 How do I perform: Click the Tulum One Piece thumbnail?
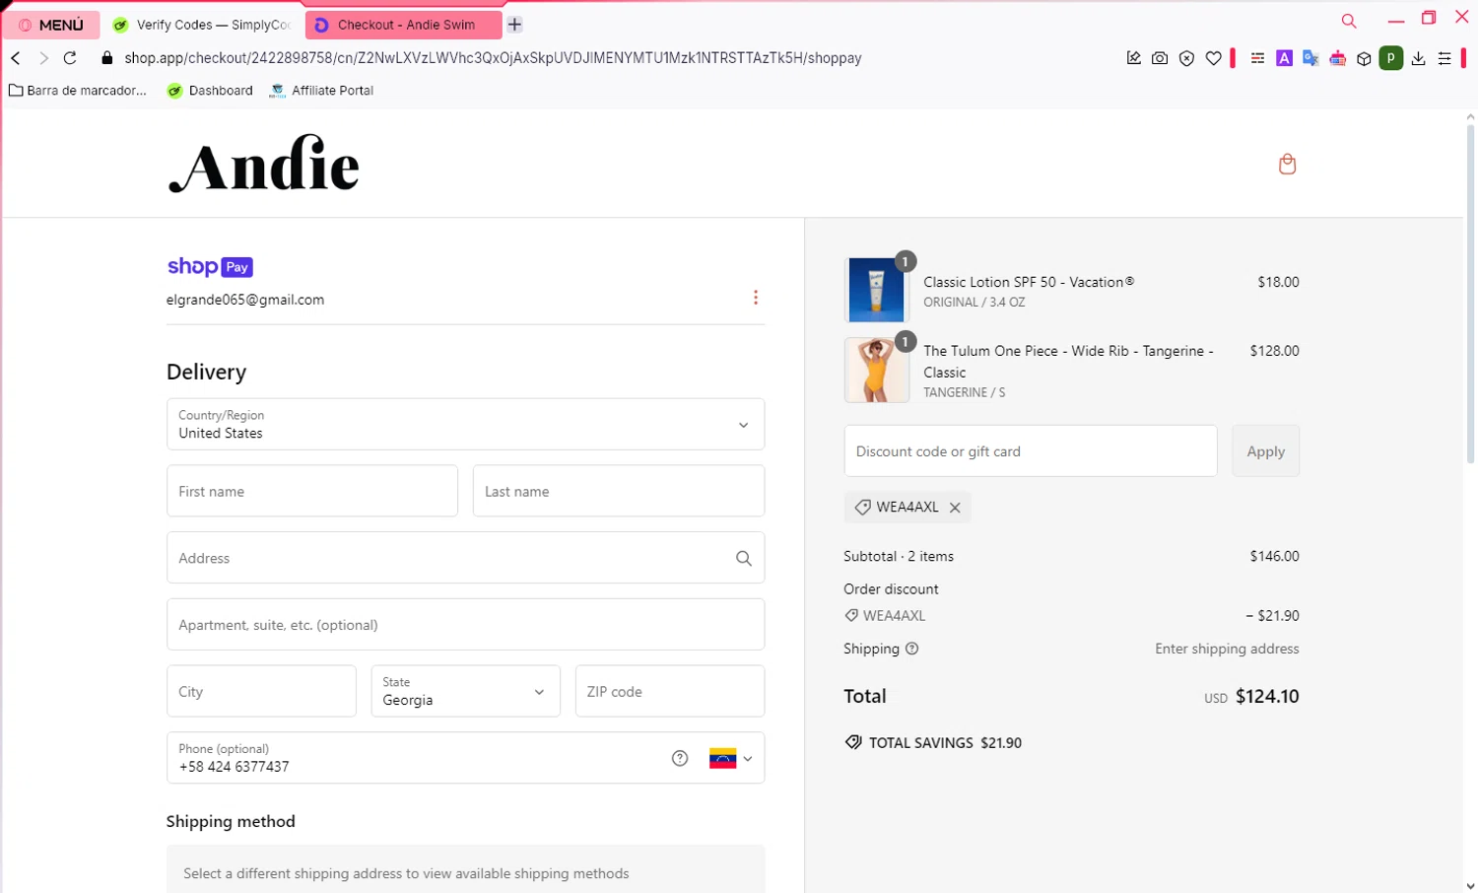pyautogui.click(x=876, y=371)
